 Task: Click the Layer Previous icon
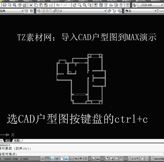coord(115,11)
